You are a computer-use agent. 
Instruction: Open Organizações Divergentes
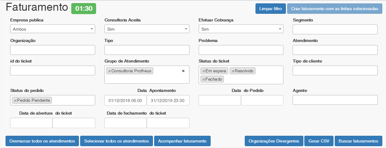click(274, 141)
